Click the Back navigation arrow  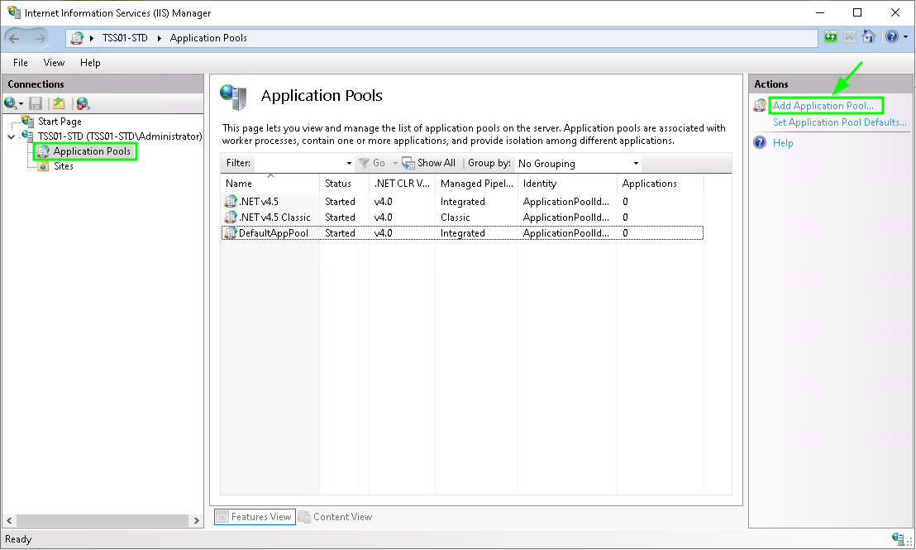[x=15, y=39]
